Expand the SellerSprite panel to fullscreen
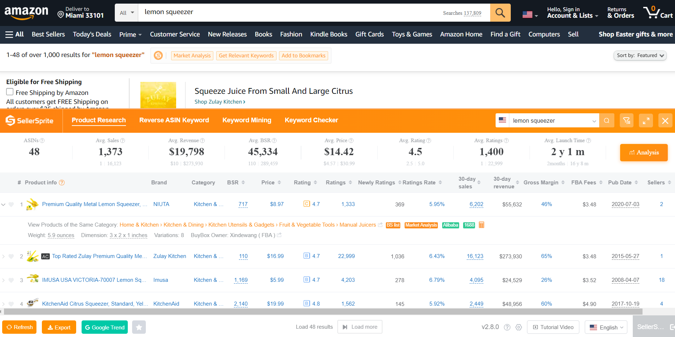This screenshot has width=675, height=337. point(646,121)
